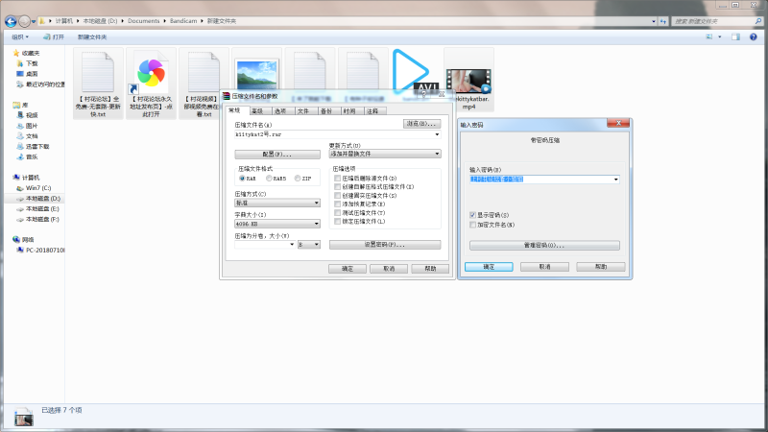Select the RAR5 archive format radio button
The width and height of the screenshot is (768, 432).
269,179
